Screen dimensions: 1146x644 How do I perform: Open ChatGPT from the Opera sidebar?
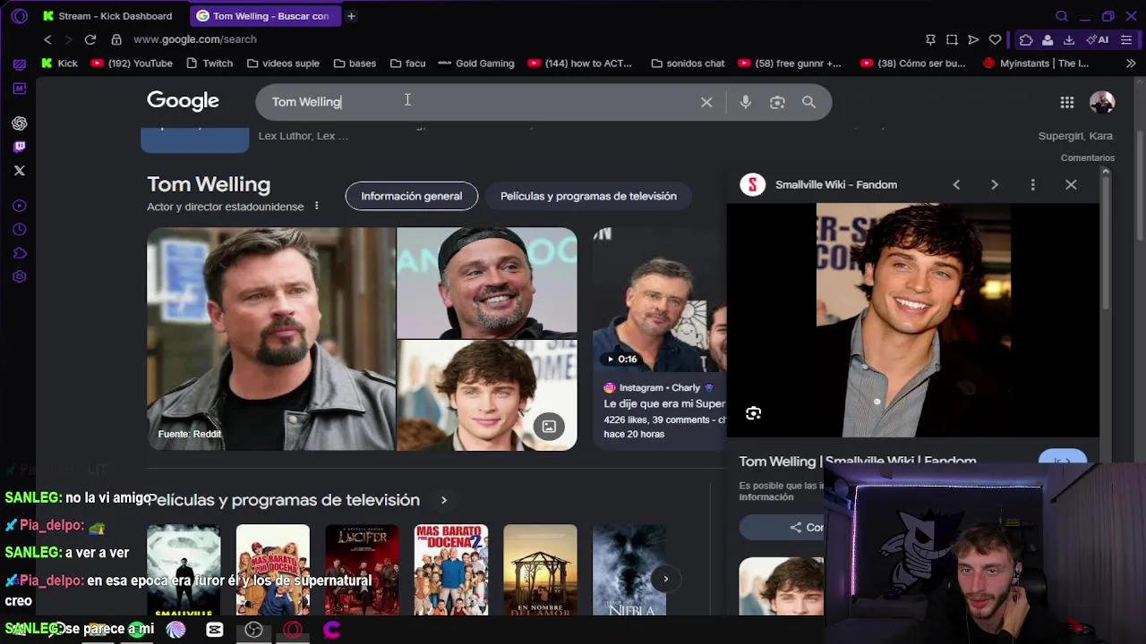click(20, 123)
